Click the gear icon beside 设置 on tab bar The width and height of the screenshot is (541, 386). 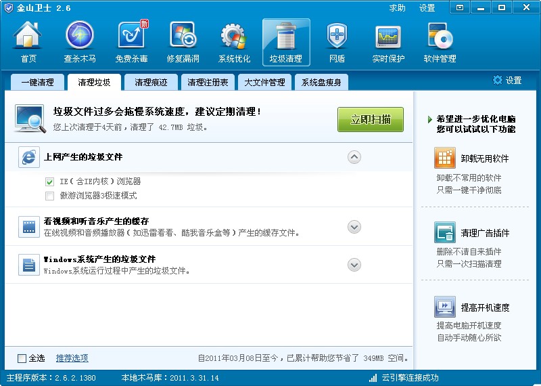point(497,80)
